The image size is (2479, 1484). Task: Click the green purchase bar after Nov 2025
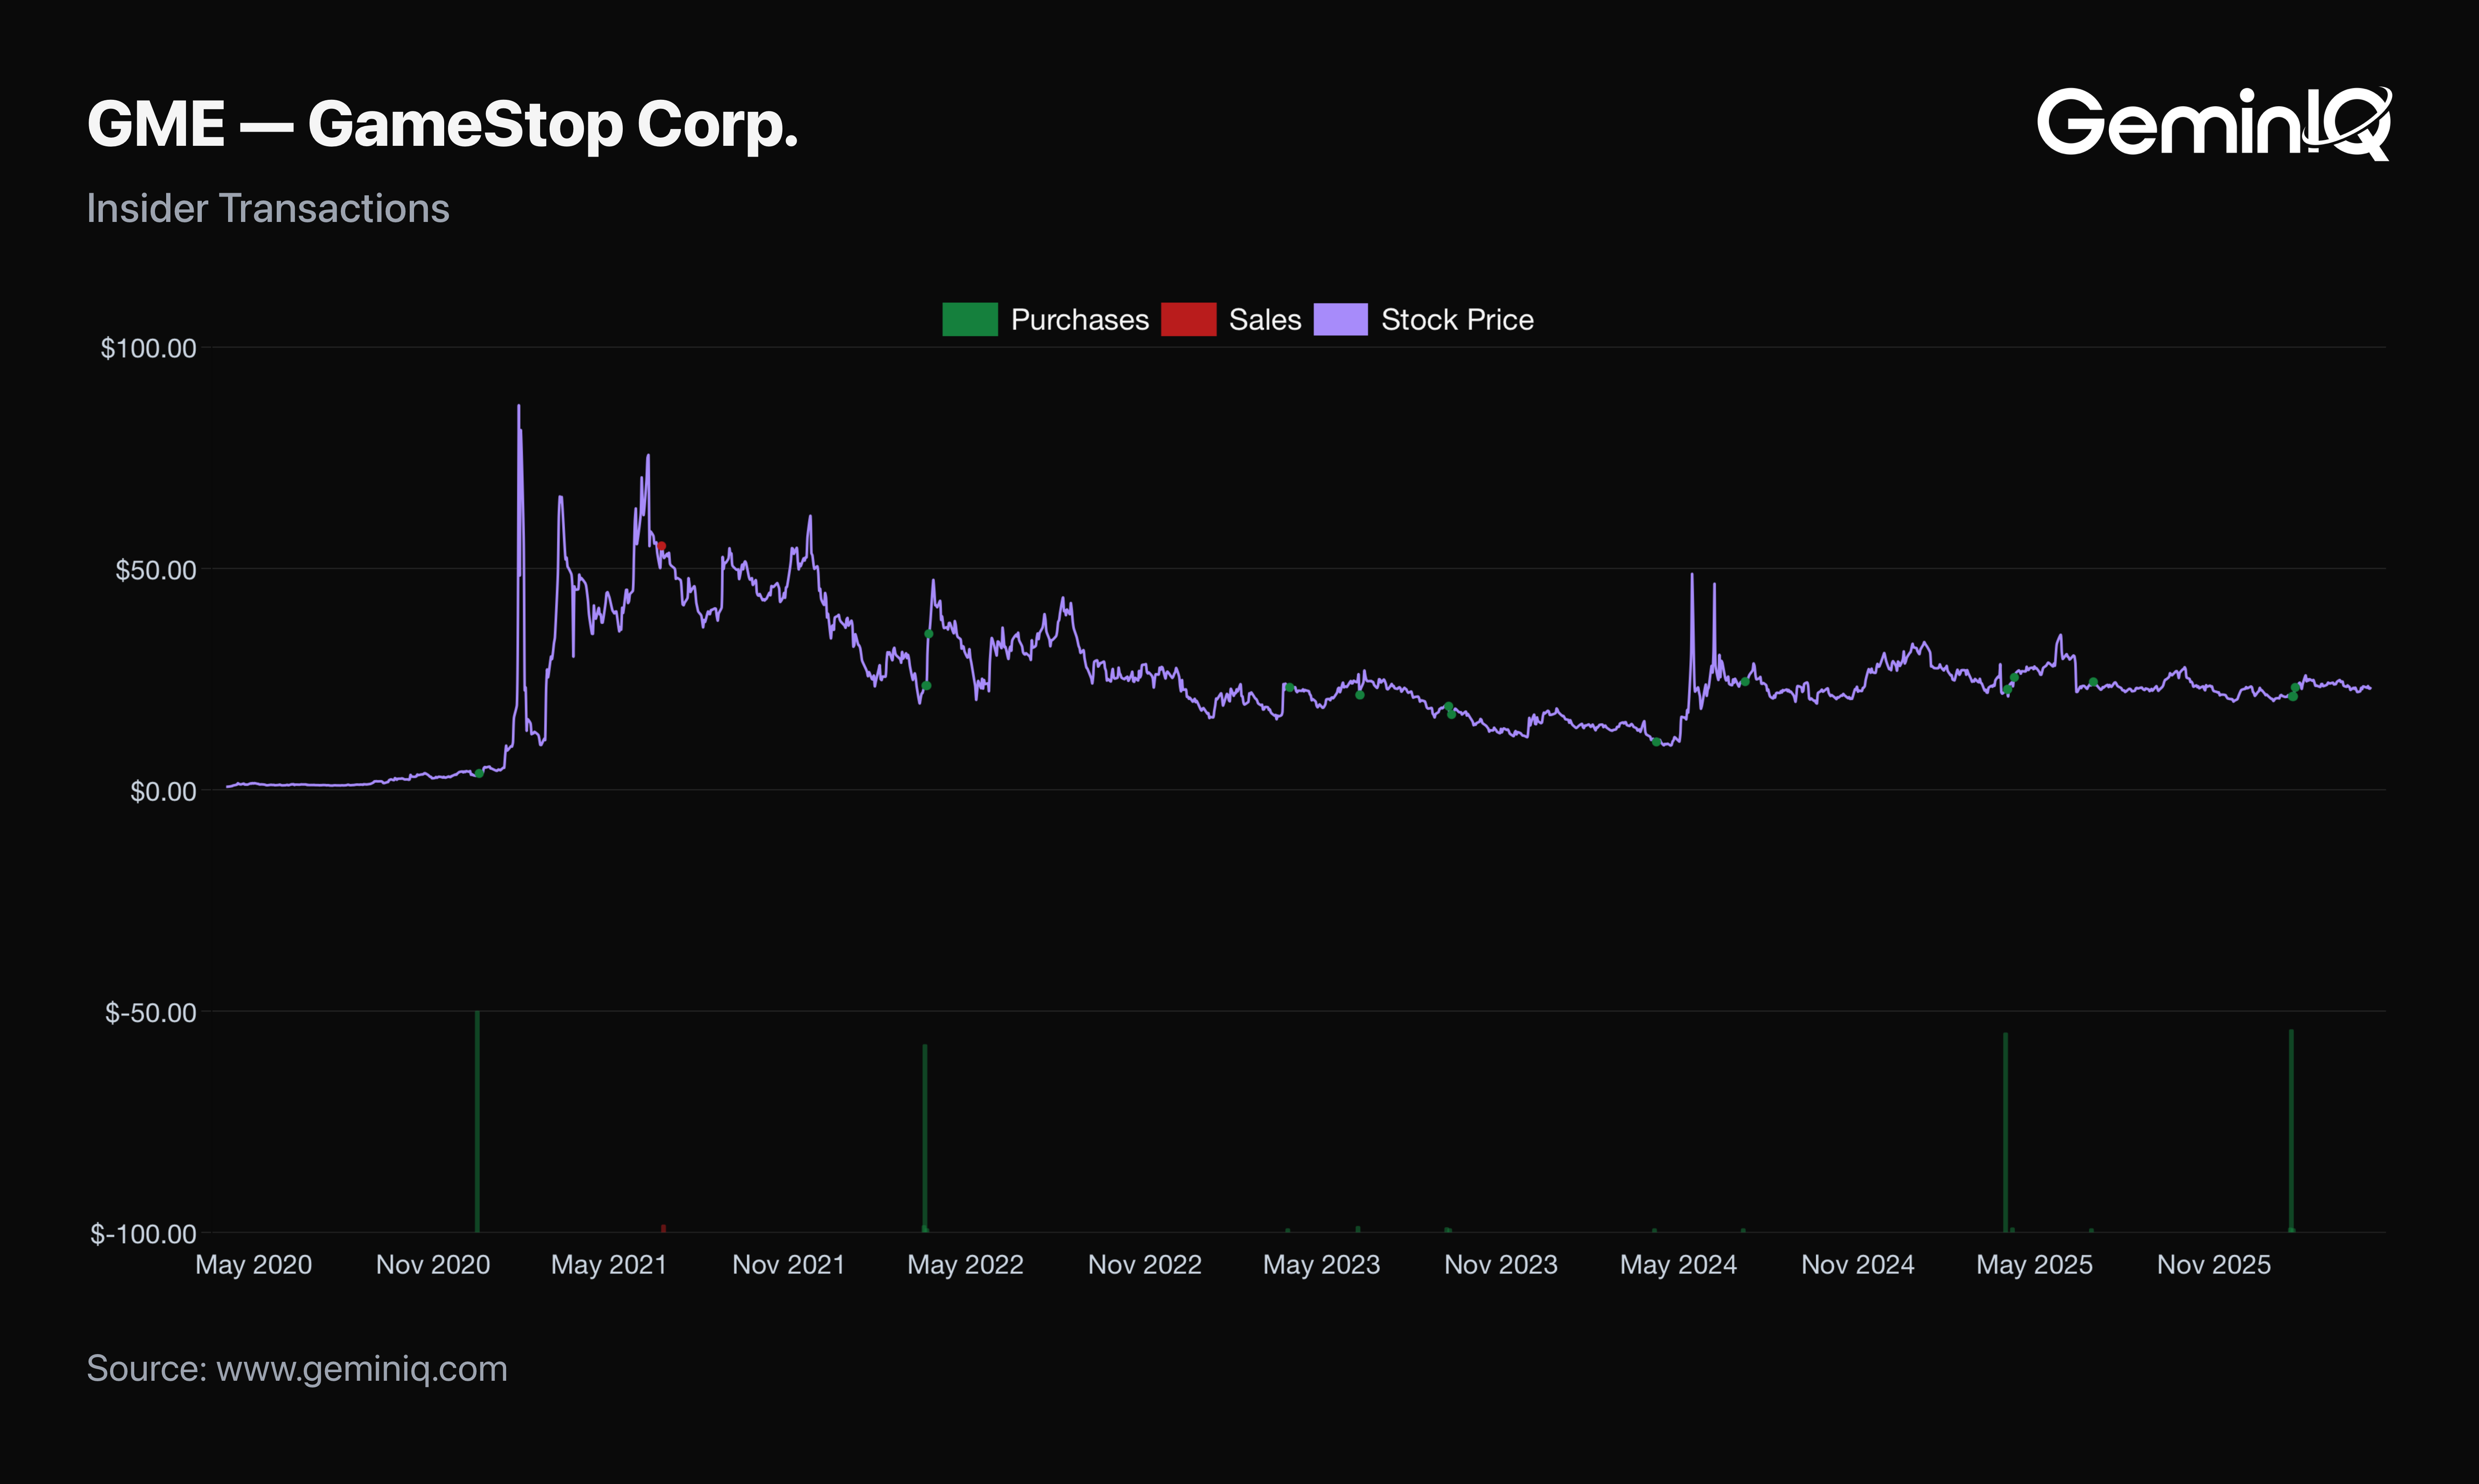[x=2291, y=1131]
